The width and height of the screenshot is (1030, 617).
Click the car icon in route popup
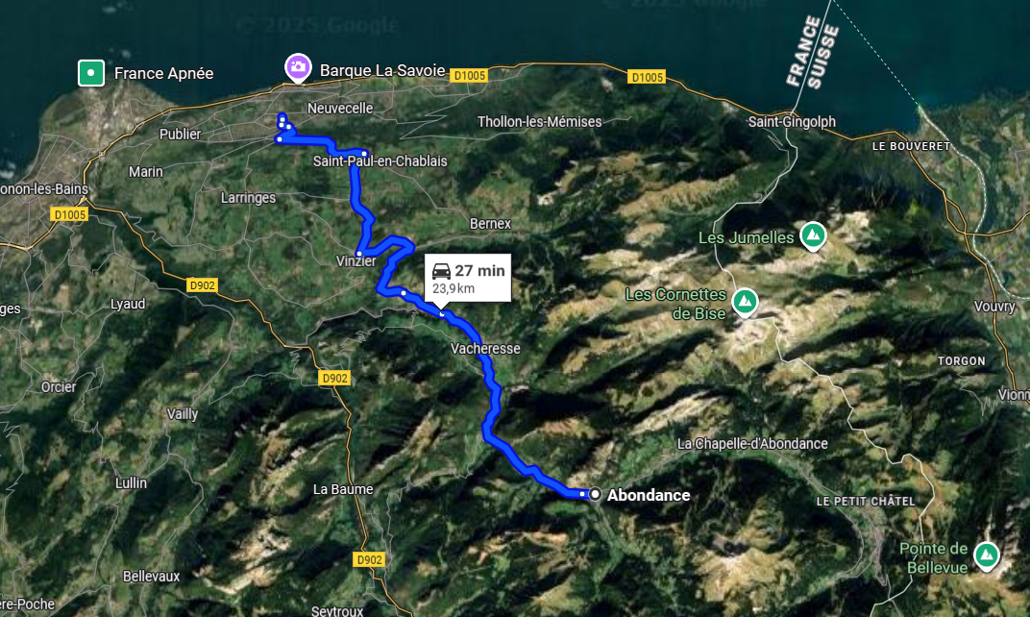(x=441, y=271)
